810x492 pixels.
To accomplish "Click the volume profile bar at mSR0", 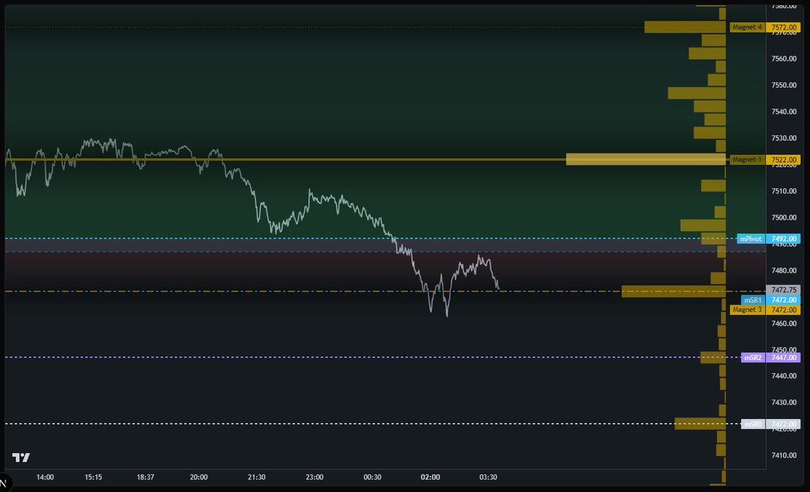I will [x=700, y=423].
